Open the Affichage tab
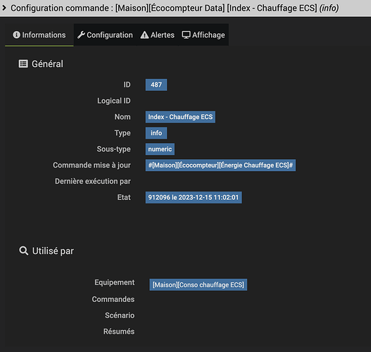The height and width of the screenshot is (352, 371). pos(203,34)
